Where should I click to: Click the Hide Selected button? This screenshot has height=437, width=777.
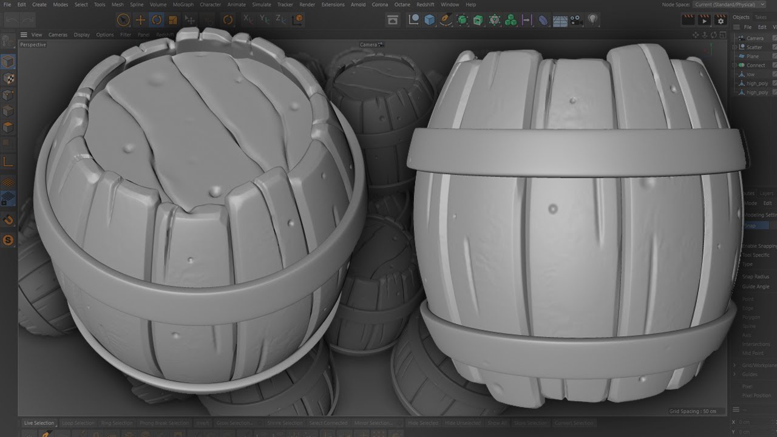(x=423, y=423)
